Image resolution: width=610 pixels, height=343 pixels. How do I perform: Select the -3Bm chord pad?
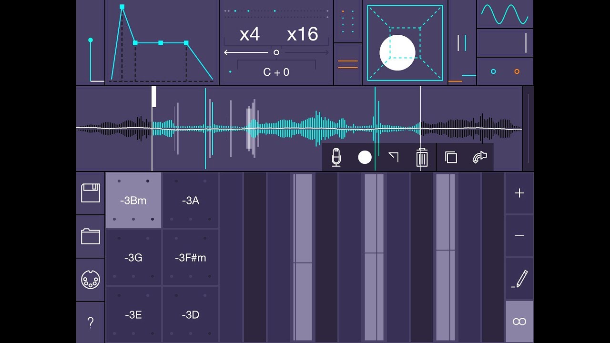pos(133,200)
